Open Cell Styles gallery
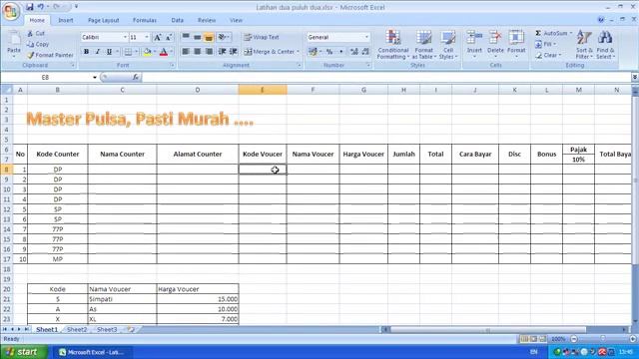The height and width of the screenshot is (359, 639). tap(448, 38)
